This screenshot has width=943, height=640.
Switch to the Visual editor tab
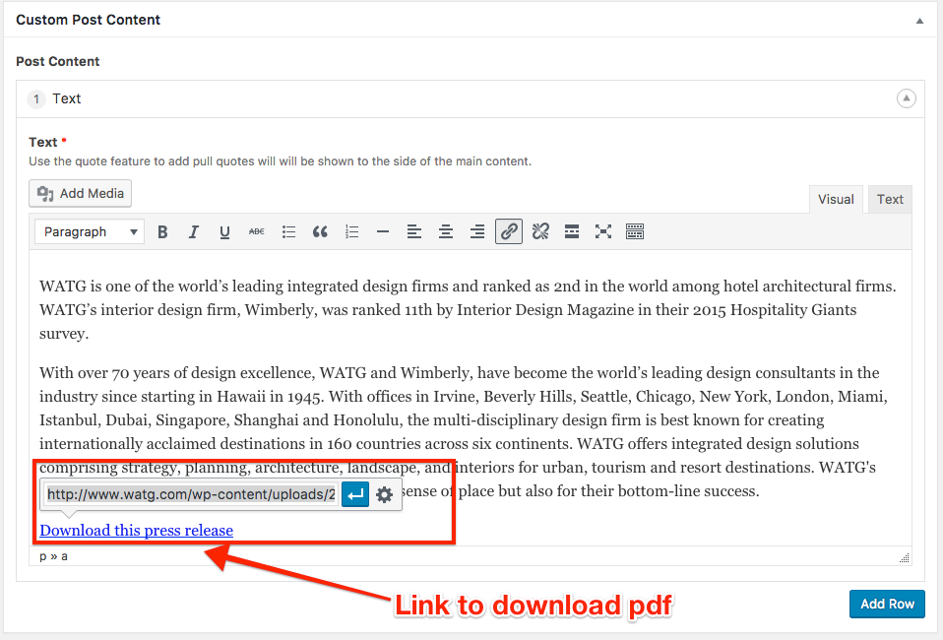(x=836, y=199)
